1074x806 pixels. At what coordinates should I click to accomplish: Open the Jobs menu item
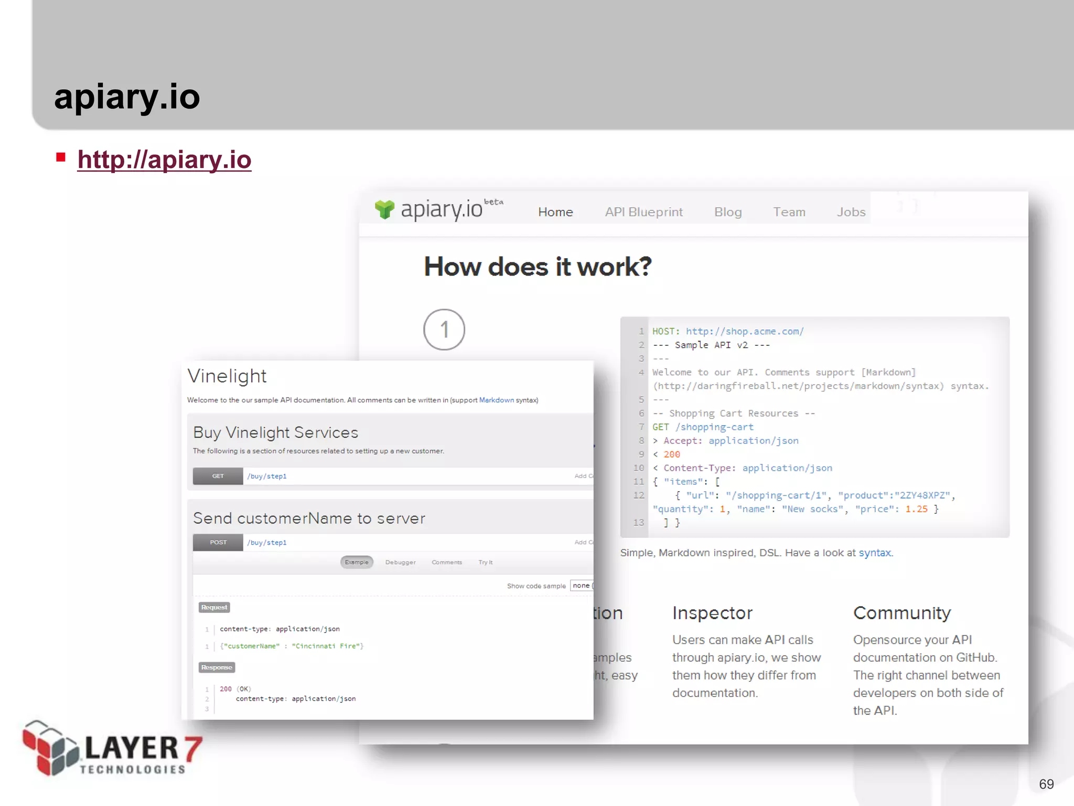click(x=851, y=212)
